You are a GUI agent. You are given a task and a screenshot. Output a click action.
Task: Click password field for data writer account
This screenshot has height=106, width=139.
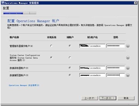coord(116,75)
